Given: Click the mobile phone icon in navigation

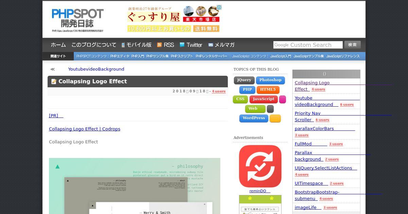Looking at the screenshot, I should 123,45.
